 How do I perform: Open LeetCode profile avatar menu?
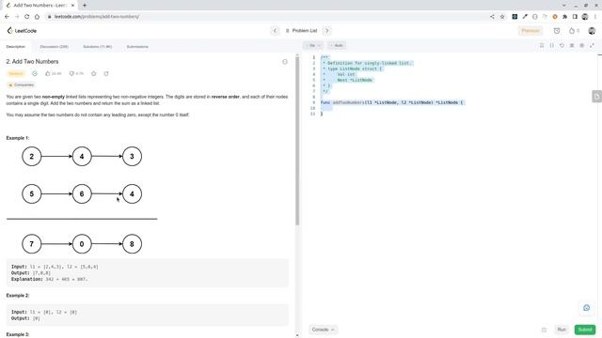592,31
